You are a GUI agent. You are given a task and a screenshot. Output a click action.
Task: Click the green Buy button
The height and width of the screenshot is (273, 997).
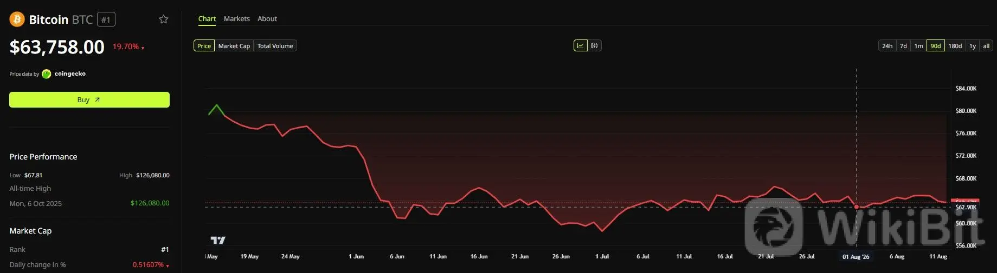pyautogui.click(x=89, y=99)
